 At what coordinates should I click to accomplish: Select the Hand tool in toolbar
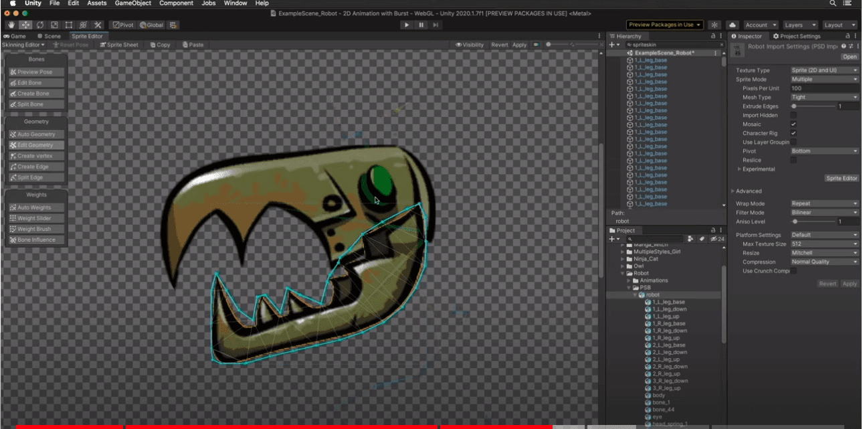click(11, 25)
